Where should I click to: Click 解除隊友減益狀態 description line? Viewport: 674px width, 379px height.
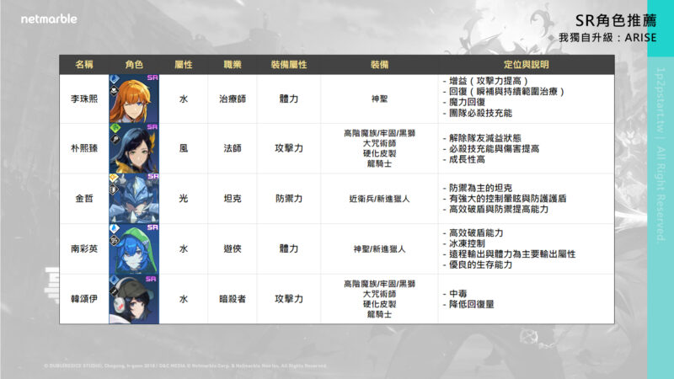482,138
